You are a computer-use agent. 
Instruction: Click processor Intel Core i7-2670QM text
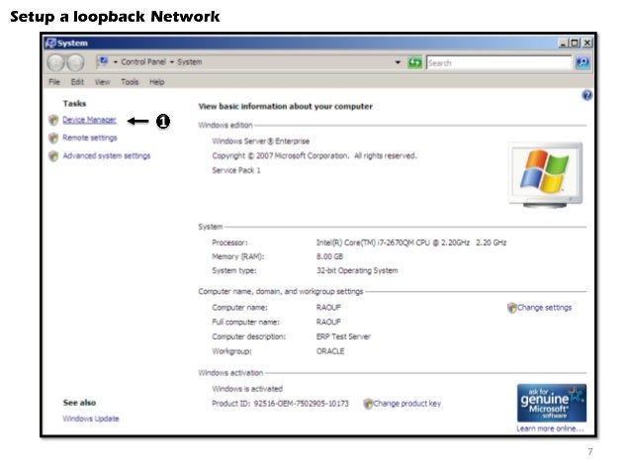pos(411,242)
